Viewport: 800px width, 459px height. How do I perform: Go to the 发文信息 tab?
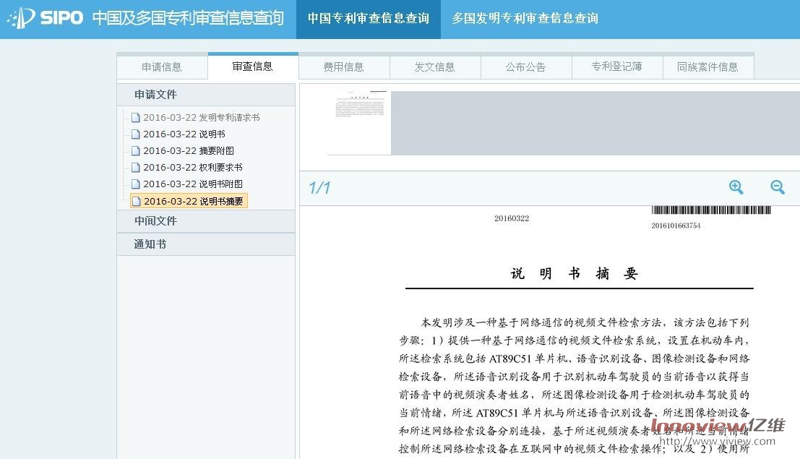pyautogui.click(x=435, y=67)
